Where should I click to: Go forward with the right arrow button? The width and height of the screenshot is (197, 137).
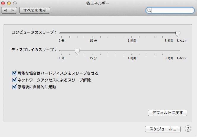(13, 10)
